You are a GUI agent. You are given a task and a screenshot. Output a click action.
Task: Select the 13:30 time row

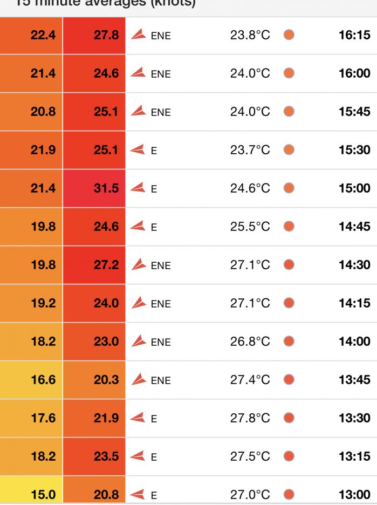(354, 418)
